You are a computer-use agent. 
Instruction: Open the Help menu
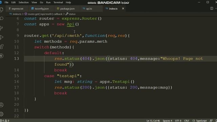point(68,2)
